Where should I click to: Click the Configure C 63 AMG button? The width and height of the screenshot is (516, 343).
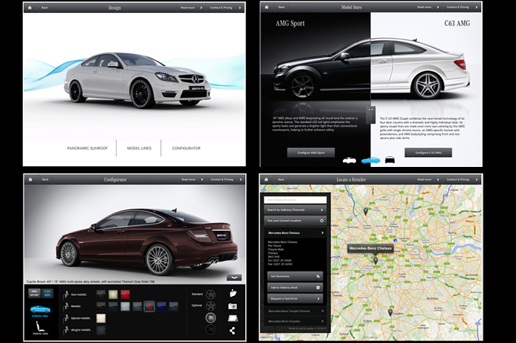pos(428,153)
